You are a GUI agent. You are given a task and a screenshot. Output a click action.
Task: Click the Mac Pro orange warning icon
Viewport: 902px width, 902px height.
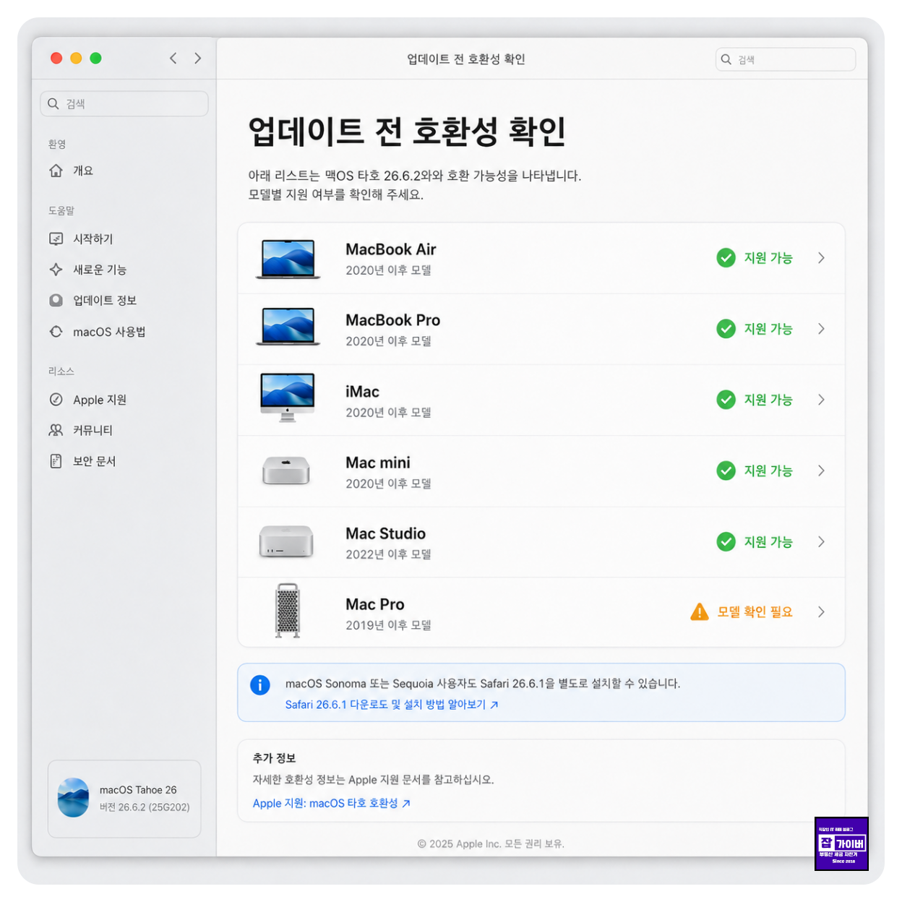click(x=700, y=612)
